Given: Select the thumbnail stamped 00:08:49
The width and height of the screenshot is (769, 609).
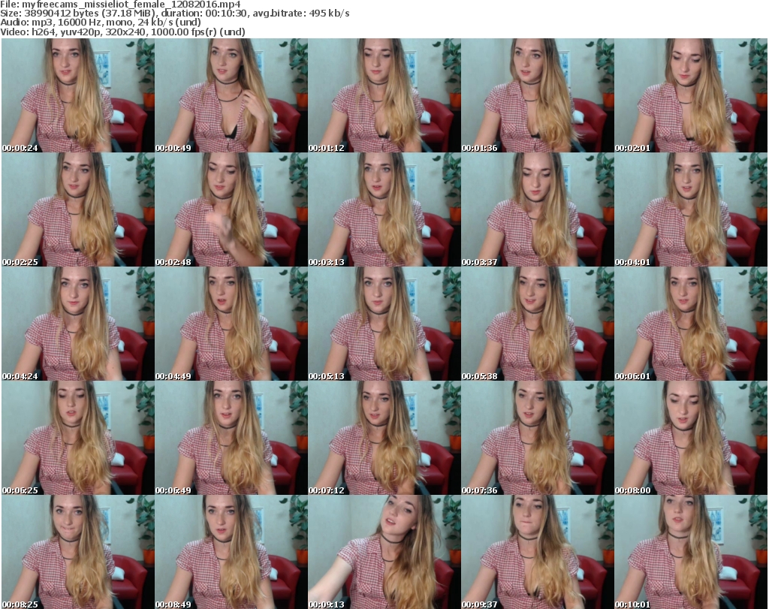Looking at the screenshot, I should pos(231,552).
